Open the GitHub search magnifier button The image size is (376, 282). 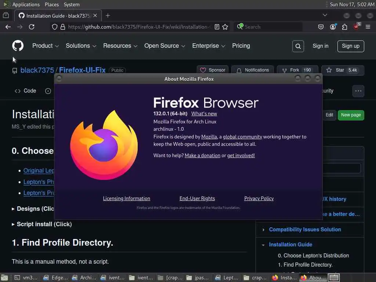(298, 46)
